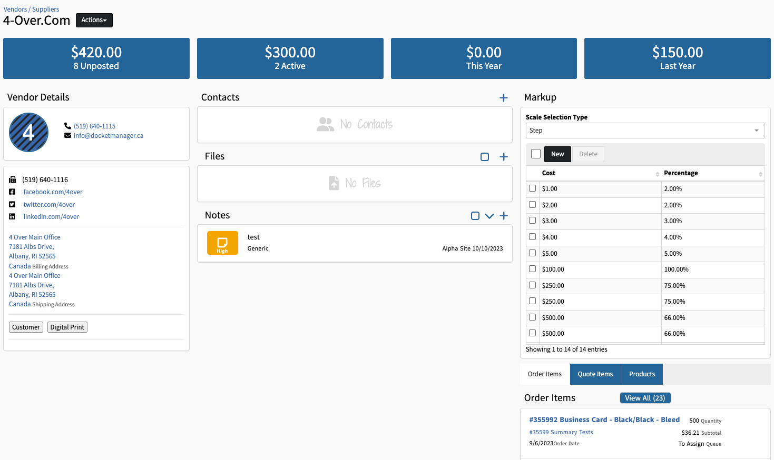The image size is (774, 460).
Task: Switch to the Quote Items tab
Action: tap(595, 374)
